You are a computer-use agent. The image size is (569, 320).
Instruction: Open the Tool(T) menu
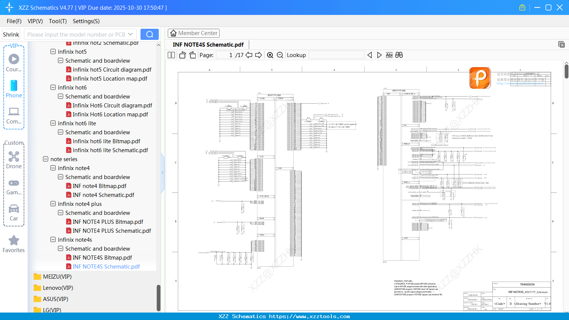(x=58, y=21)
